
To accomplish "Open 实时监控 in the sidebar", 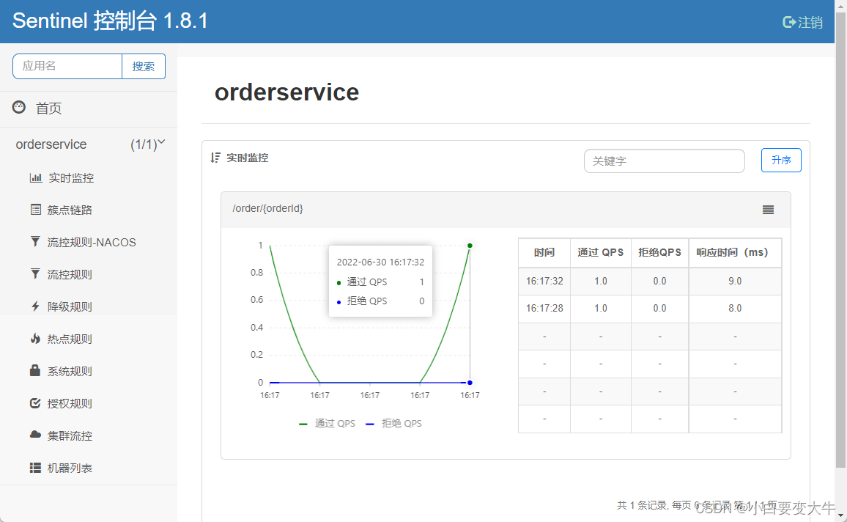I will pyautogui.click(x=71, y=177).
